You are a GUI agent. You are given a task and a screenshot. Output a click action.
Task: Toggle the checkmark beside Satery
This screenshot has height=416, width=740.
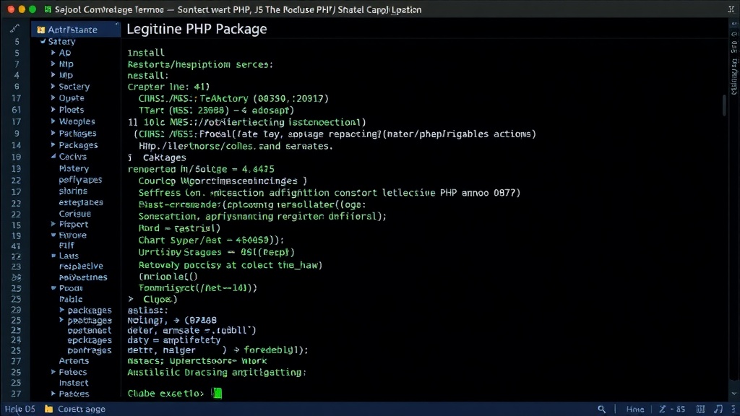click(x=43, y=41)
